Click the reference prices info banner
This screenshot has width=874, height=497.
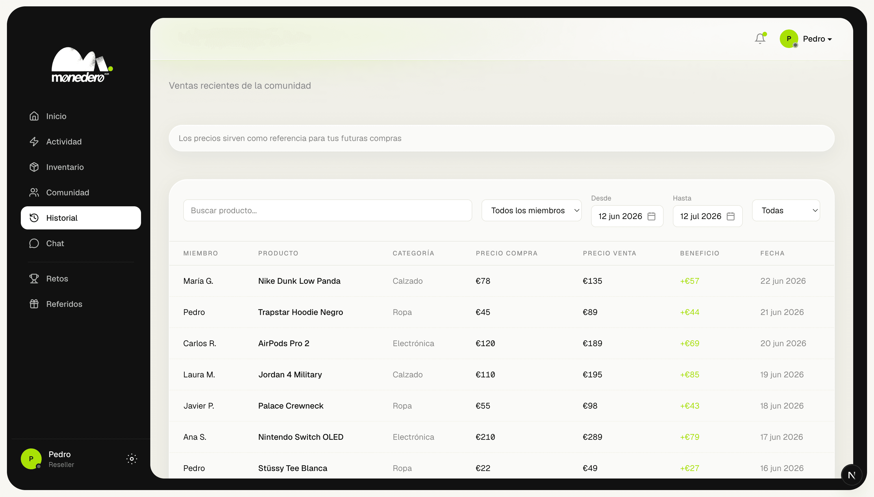pyautogui.click(x=501, y=138)
